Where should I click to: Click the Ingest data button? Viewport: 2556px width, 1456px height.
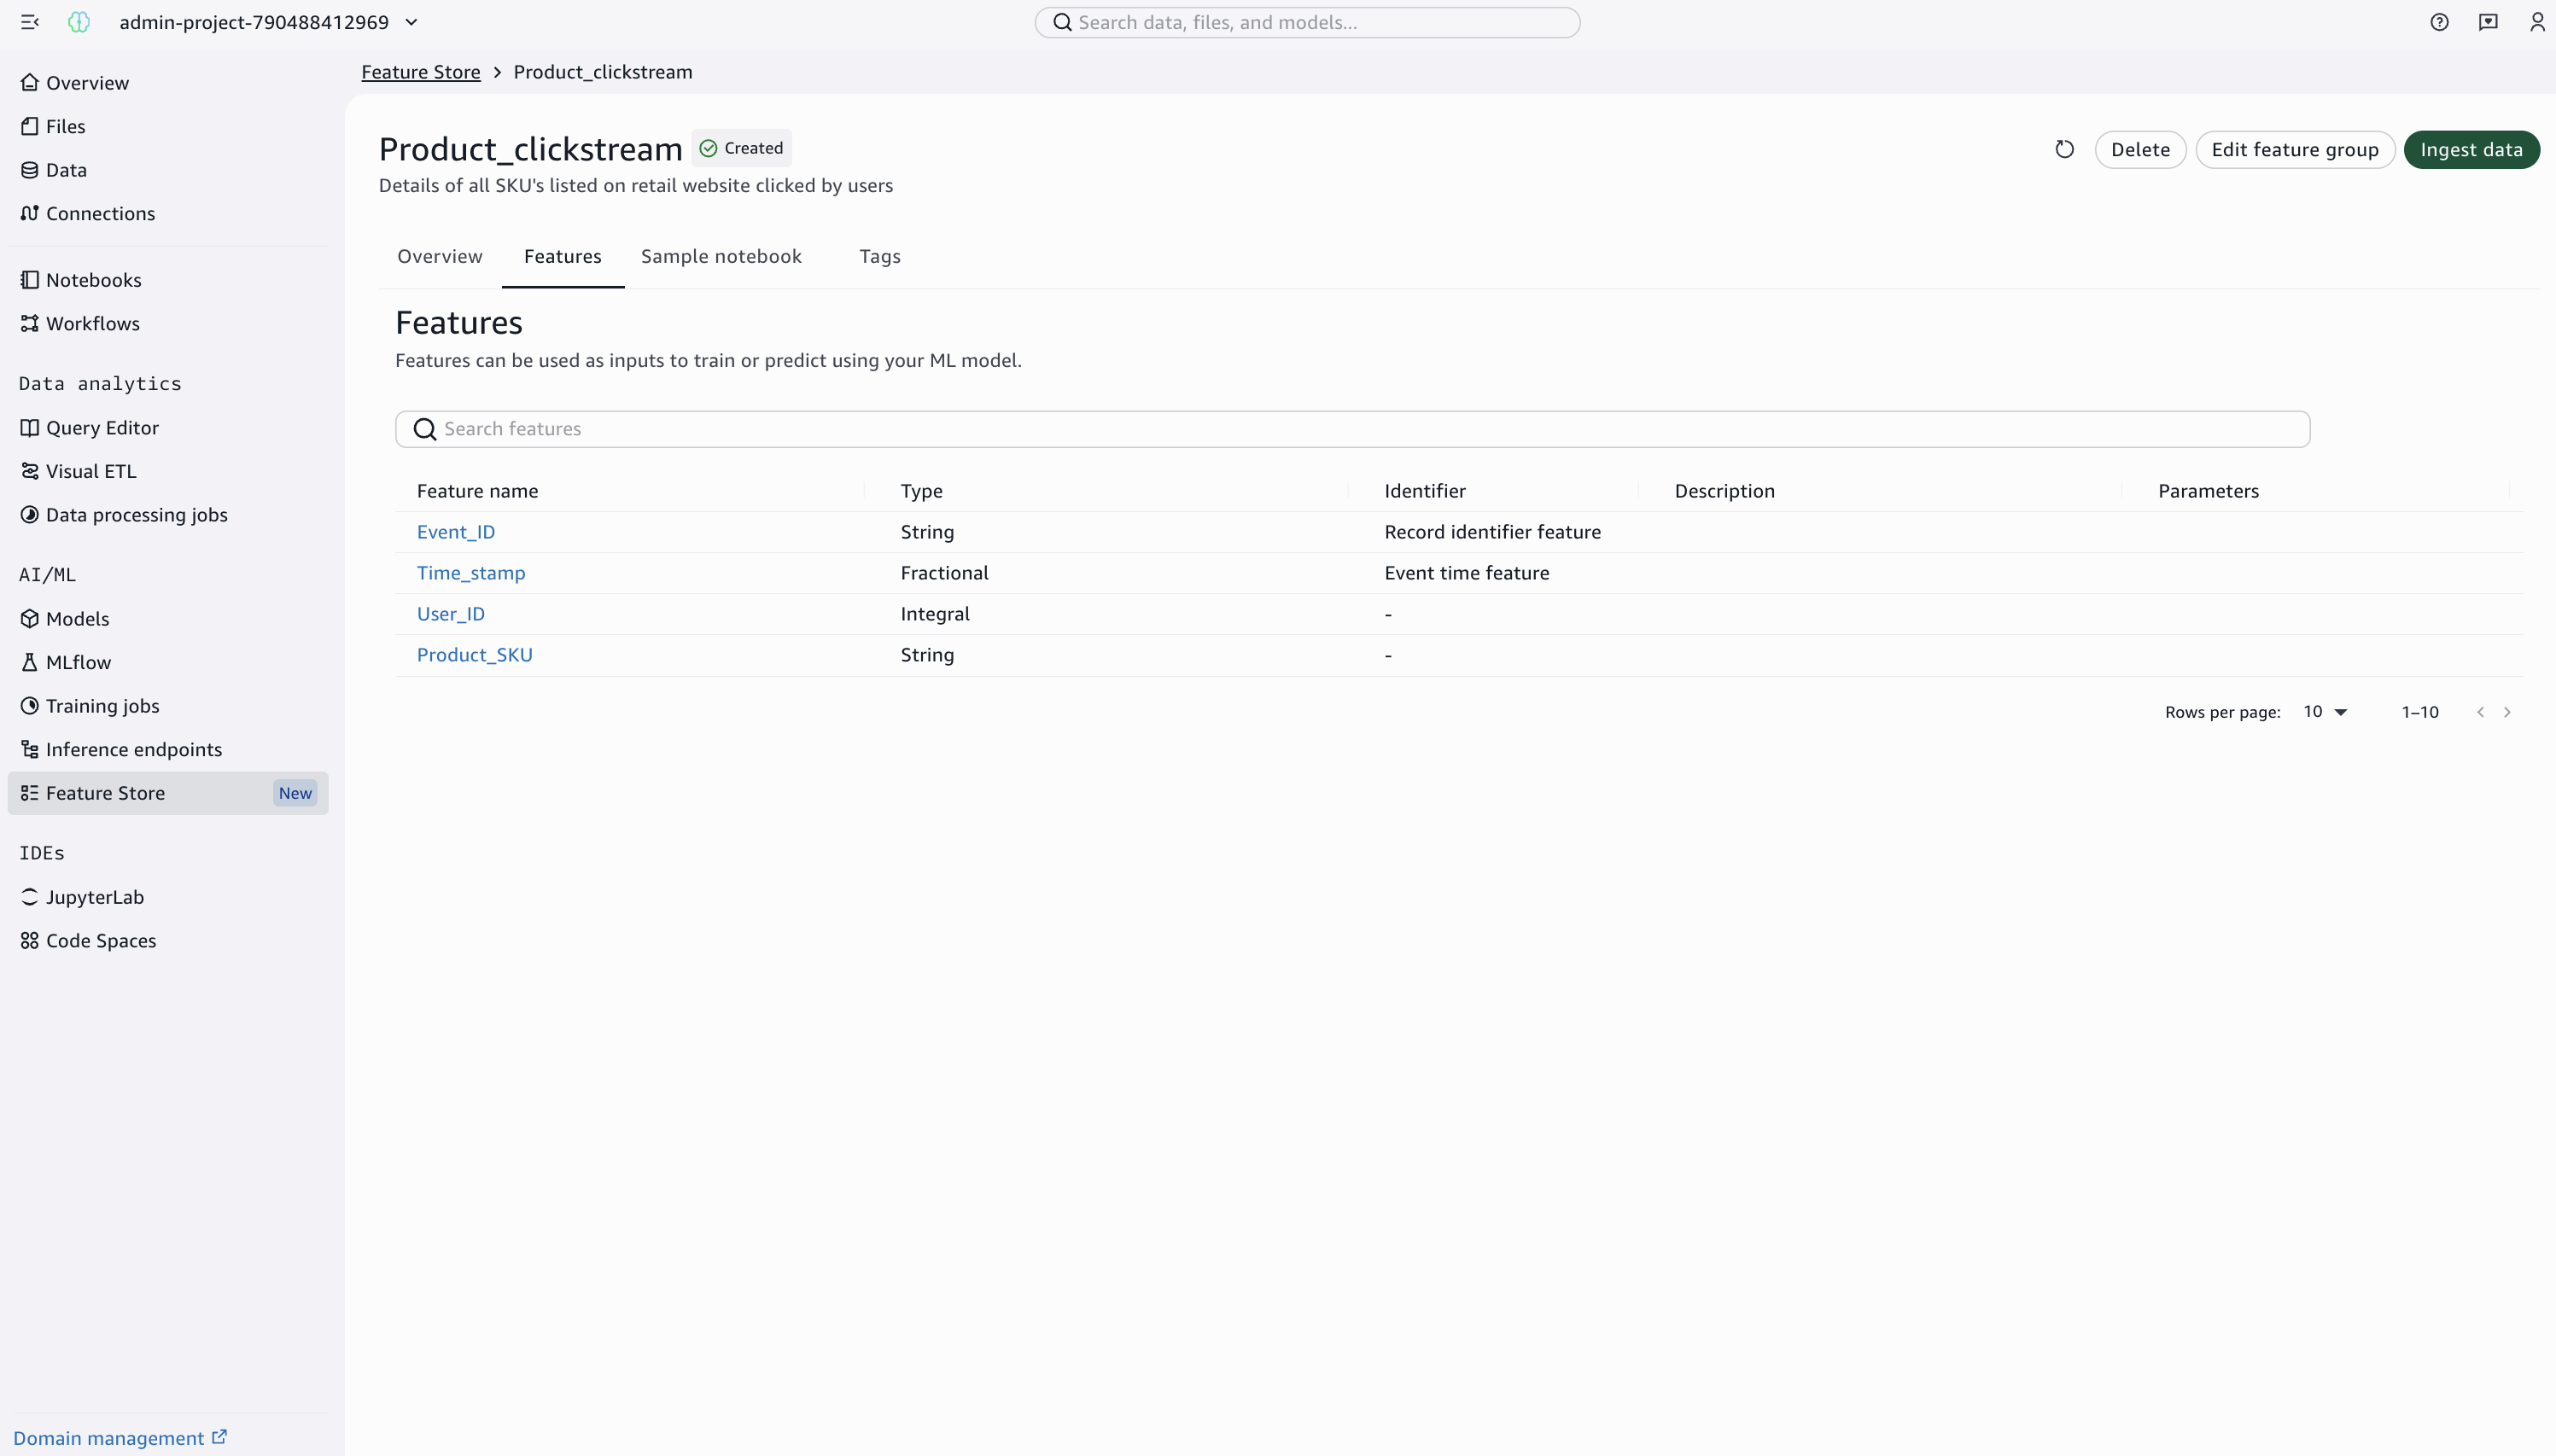click(2471, 150)
